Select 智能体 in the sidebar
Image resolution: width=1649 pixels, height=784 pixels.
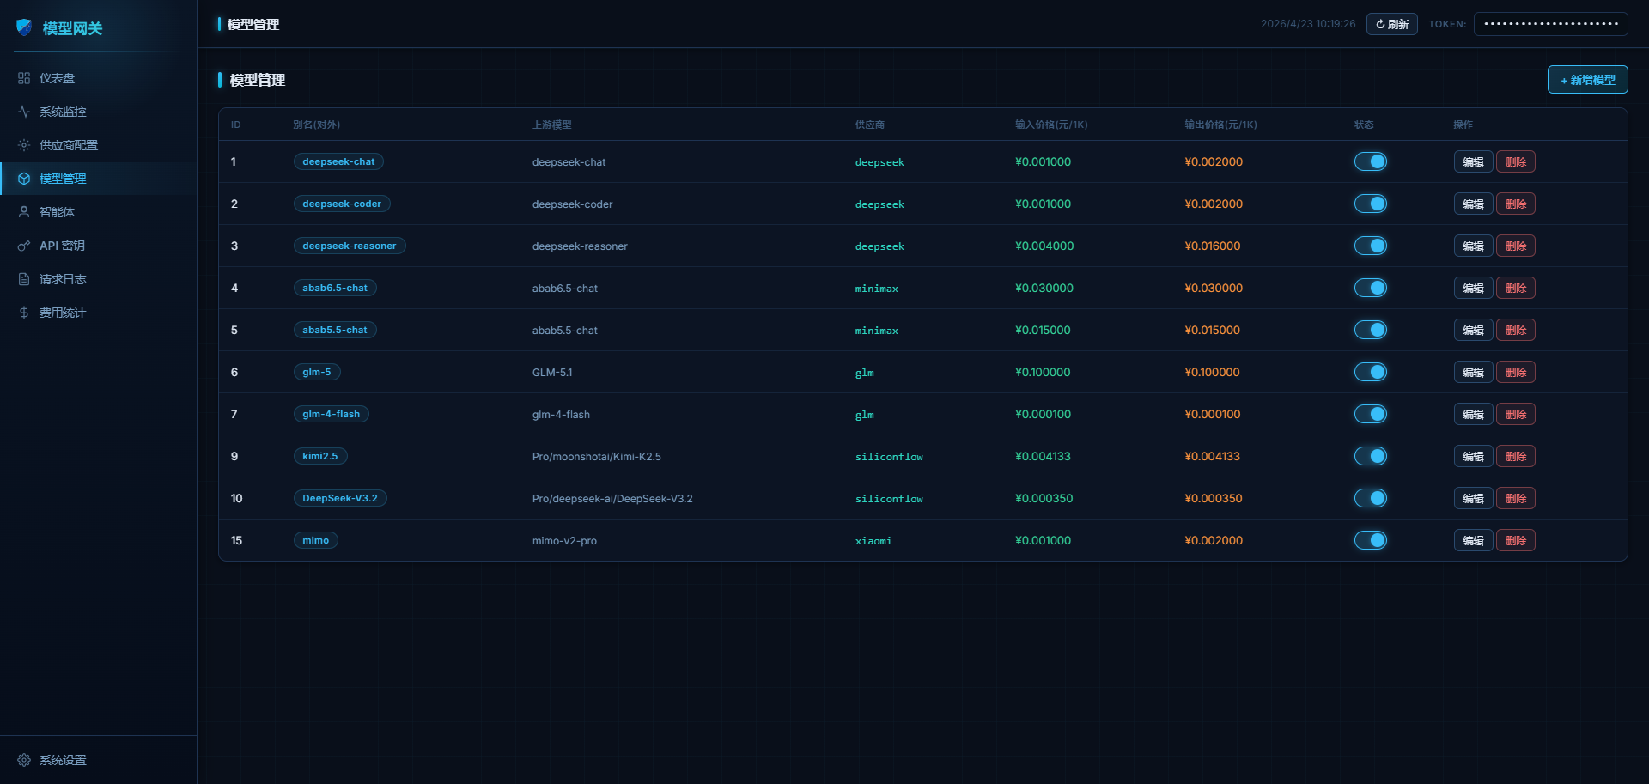click(98, 212)
